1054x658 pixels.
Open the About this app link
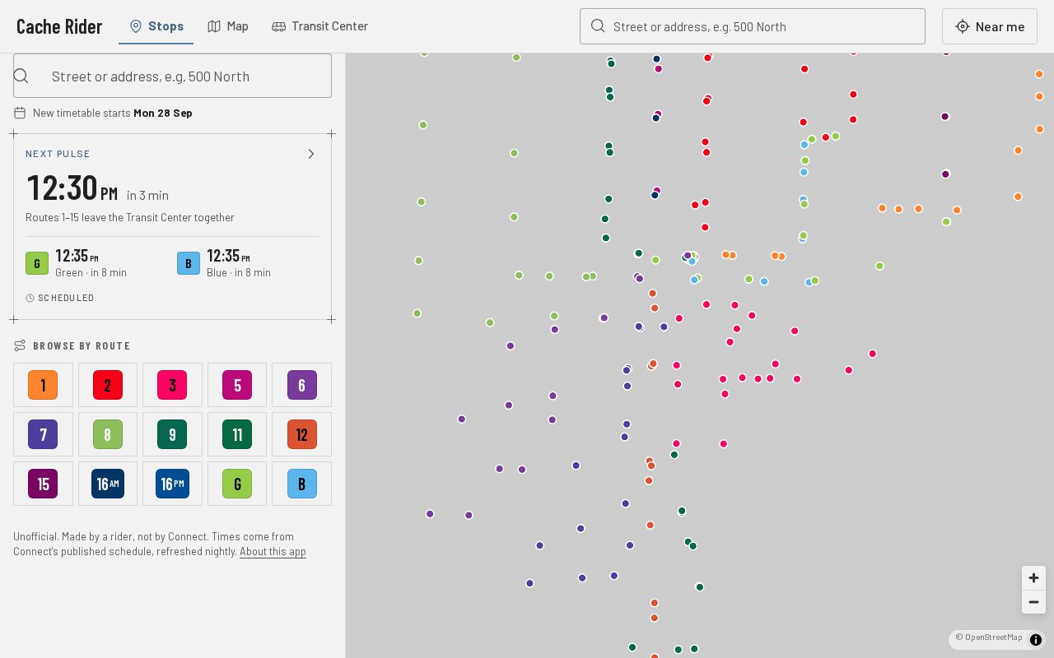pyautogui.click(x=273, y=552)
